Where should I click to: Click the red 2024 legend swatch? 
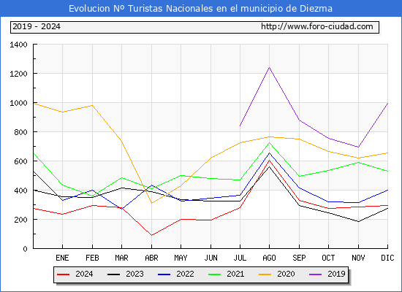tap(63, 274)
